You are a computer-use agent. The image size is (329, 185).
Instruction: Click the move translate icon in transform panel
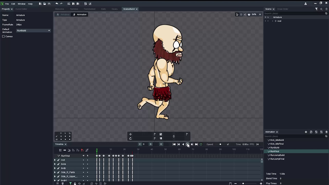130,134
